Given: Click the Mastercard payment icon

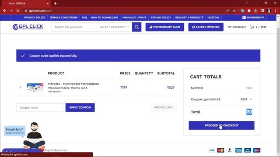Looking at the screenshot, I should click(x=220, y=150).
